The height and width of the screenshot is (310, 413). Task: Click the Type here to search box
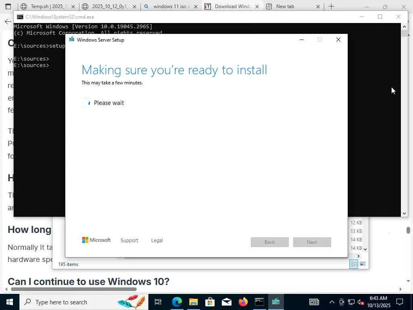tap(83, 302)
